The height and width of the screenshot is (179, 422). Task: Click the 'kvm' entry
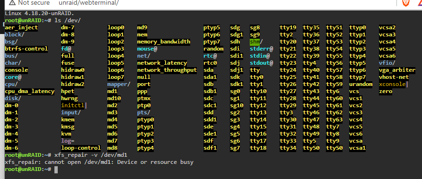click(66, 134)
